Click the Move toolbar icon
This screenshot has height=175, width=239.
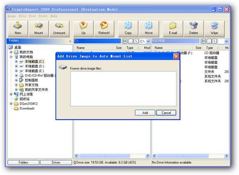(149, 29)
